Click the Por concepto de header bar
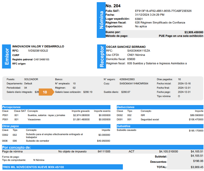 click(102, 147)
